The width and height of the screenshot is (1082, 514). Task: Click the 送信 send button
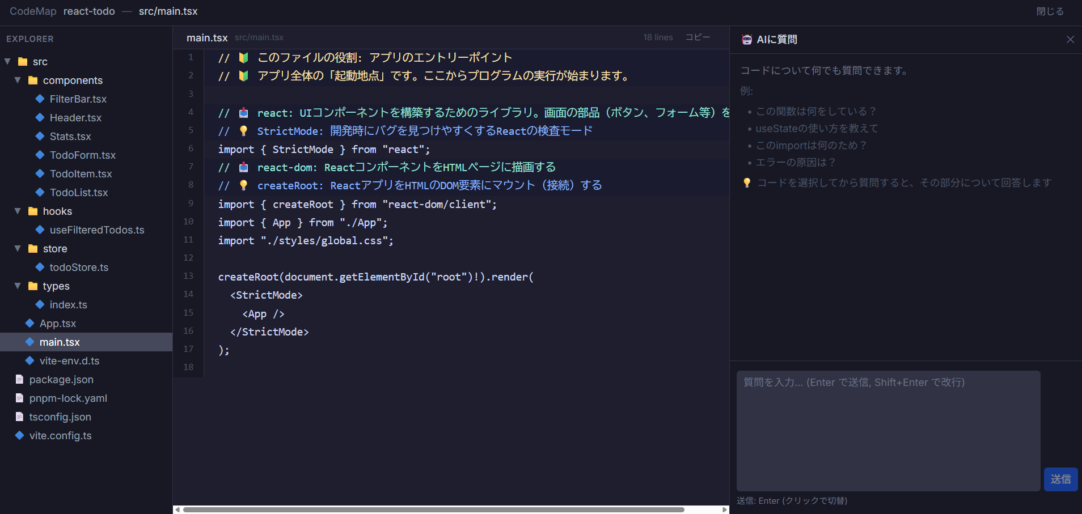click(1060, 479)
